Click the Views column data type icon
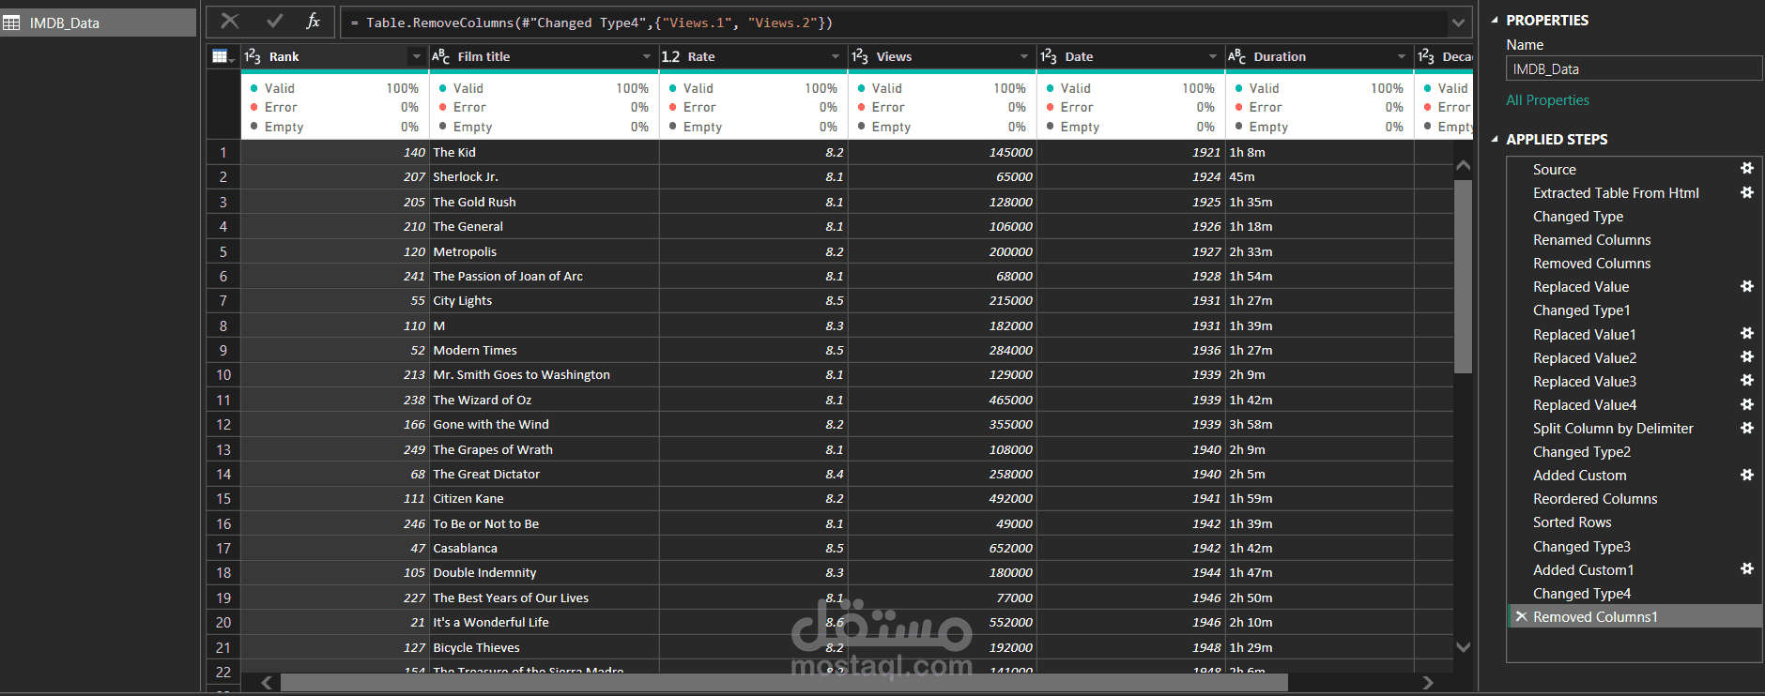The width and height of the screenshot is (1765, 696). point(860,56)
